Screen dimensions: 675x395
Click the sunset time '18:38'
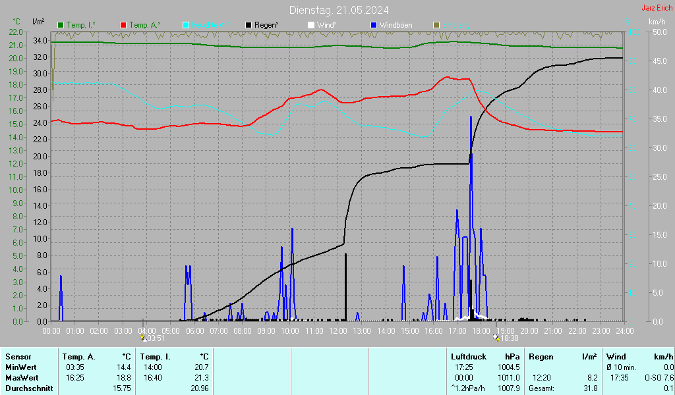pos(510,338)
